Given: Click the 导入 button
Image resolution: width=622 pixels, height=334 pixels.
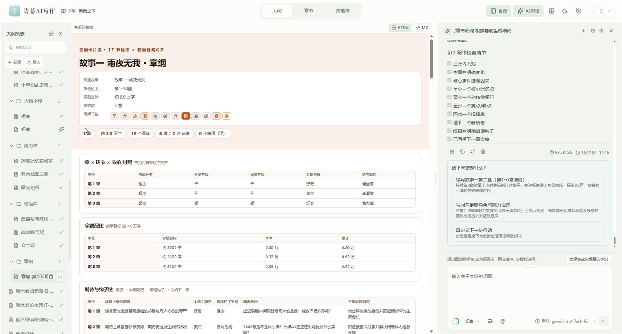Looking at the screenshot, I should (x=34, y=63).
